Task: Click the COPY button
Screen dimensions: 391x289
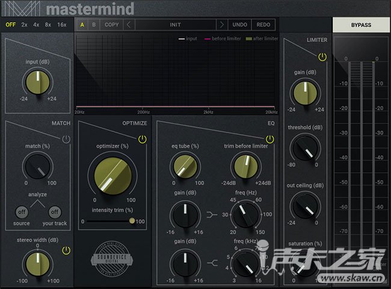Action: (x=111, y=25)
